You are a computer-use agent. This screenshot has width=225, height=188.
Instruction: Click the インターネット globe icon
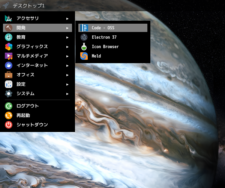tap(9, 65)
